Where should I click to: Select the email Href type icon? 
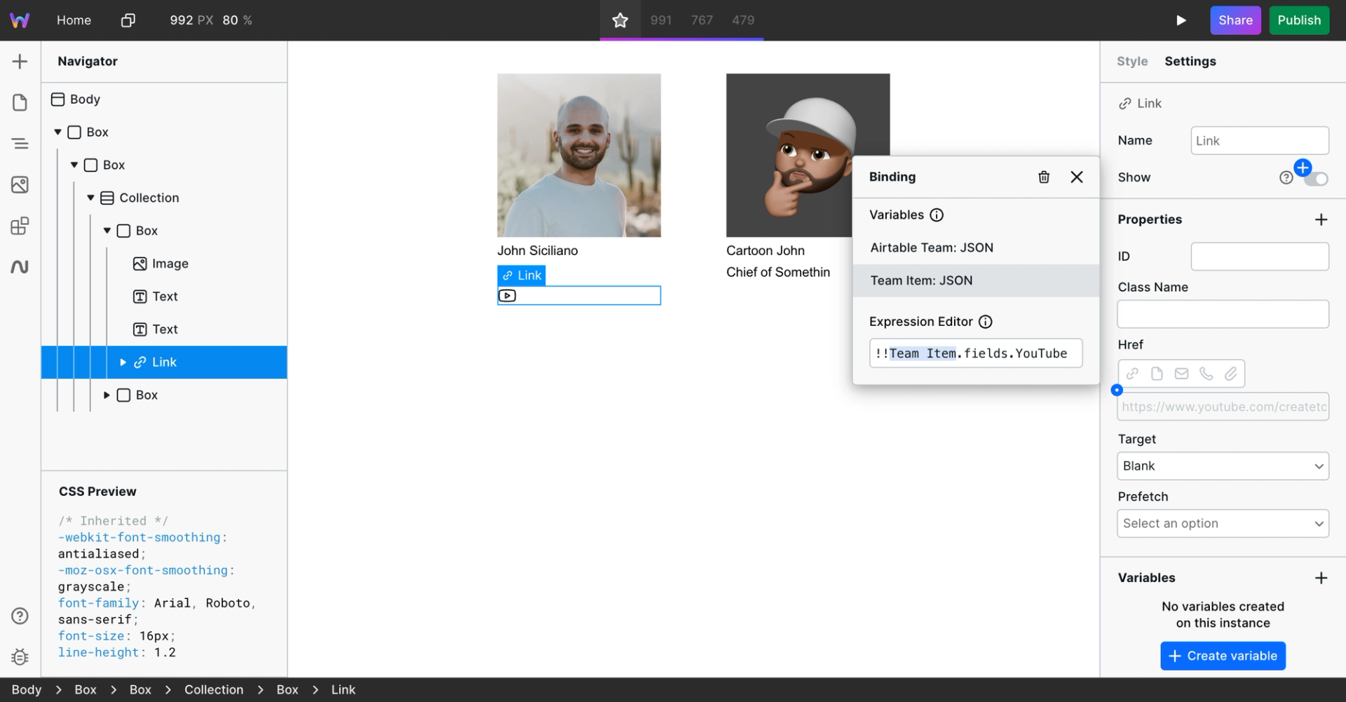pyautogui.click(x=1181, y=373)
